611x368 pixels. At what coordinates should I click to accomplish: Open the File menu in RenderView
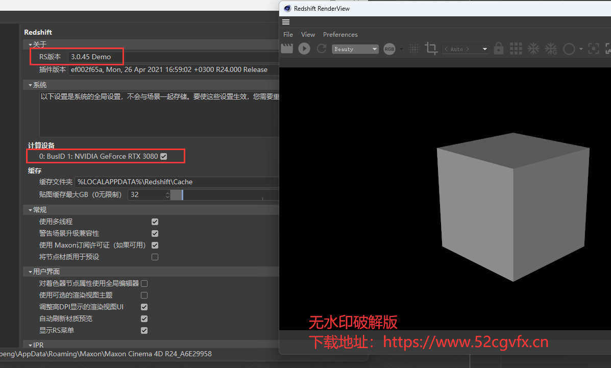coord(288,34)
